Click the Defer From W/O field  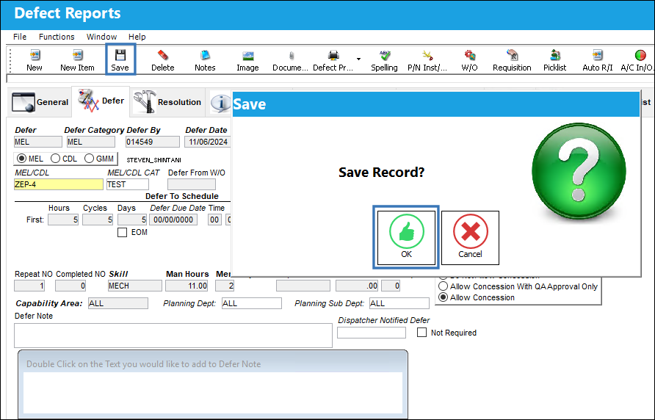point(192,184)
